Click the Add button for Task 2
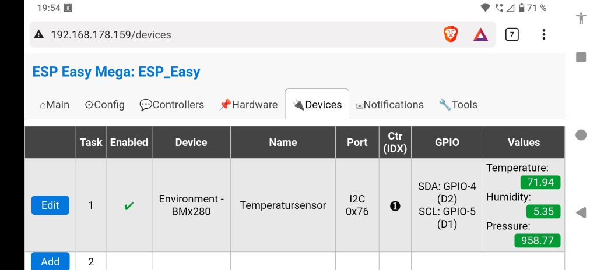 pos(50,261)
